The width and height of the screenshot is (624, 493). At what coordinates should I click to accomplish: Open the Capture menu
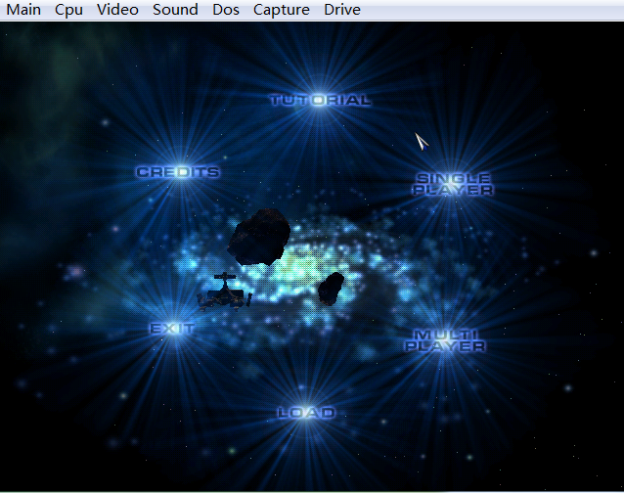(282, 10)
